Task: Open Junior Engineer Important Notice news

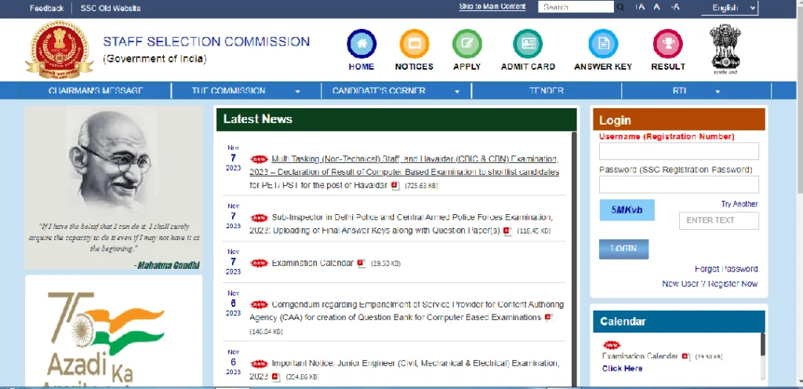Action: coord(404,369)
